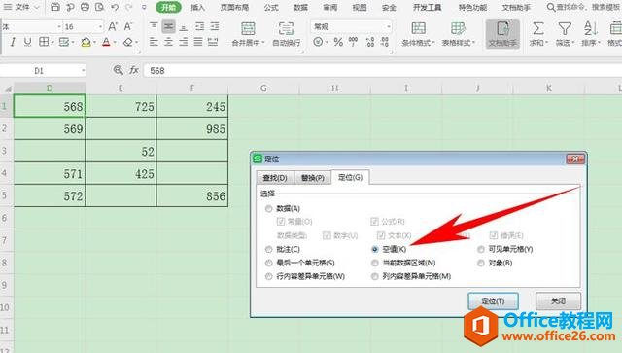
Task: Expand the filter (筛选) dropdown
Action: [572, 42]
